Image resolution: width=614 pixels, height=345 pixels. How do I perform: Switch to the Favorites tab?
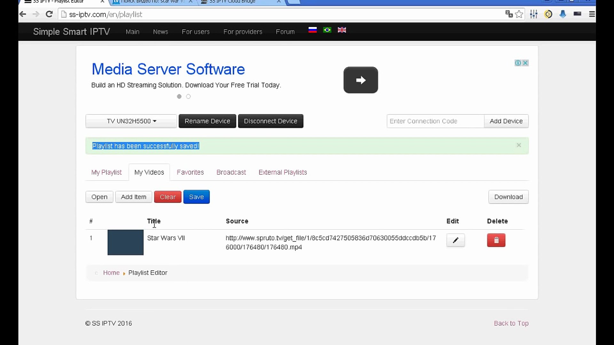pos(190,172)
